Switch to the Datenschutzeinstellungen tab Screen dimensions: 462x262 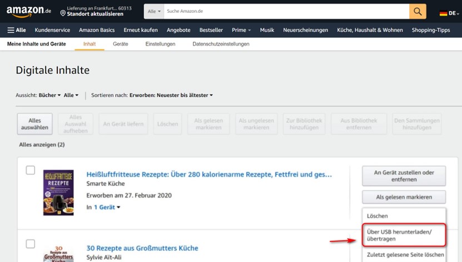pos(221,44)
